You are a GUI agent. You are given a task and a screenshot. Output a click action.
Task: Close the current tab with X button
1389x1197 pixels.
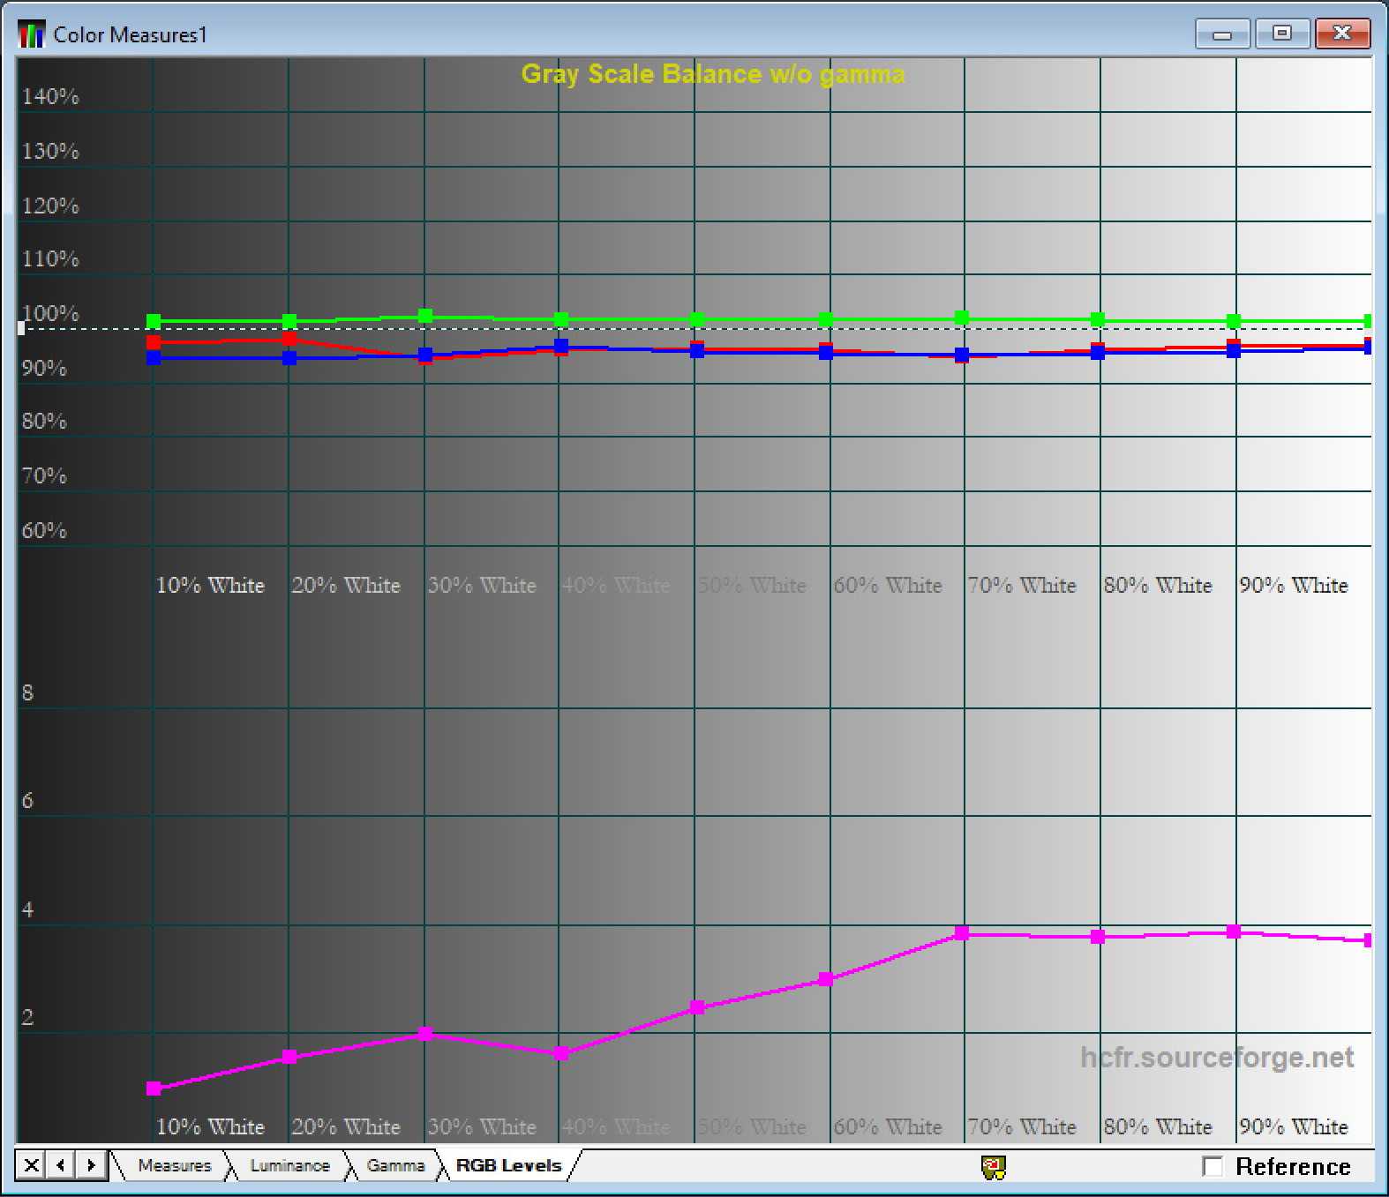31,1165
